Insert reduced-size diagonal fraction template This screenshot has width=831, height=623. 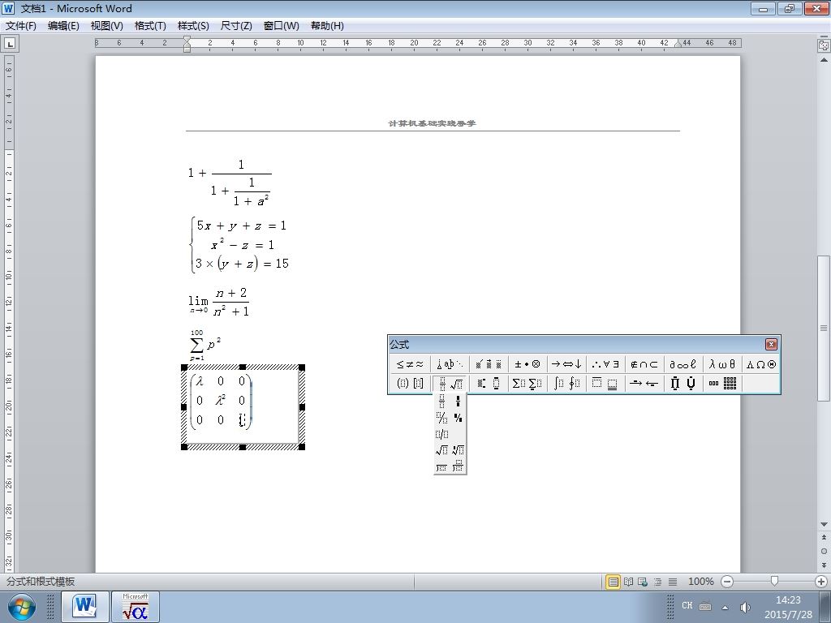458,418
